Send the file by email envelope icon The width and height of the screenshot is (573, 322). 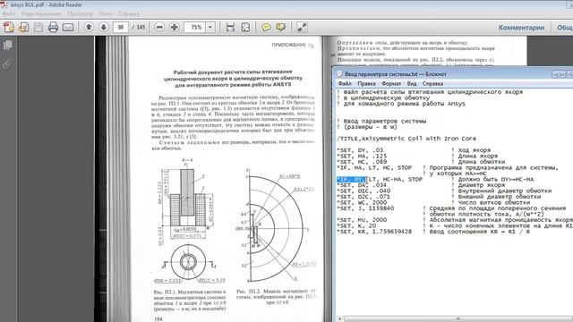click(x=68, y=28)
